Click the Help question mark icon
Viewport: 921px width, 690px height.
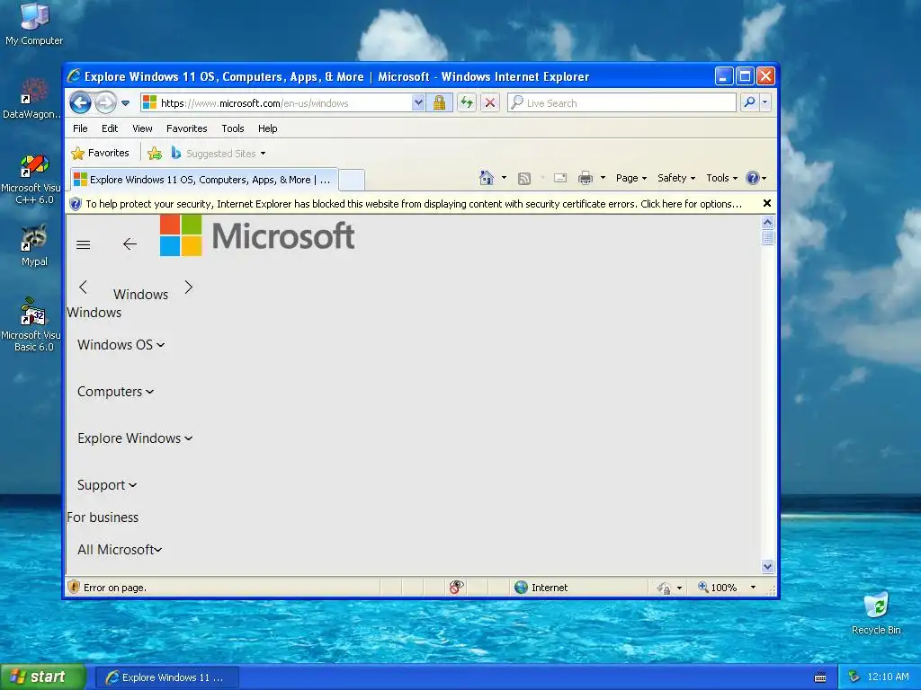pyautogui.click(x=753, y=178)
